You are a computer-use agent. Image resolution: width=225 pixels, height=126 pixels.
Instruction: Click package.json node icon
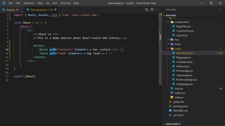(x=170, y=106)
